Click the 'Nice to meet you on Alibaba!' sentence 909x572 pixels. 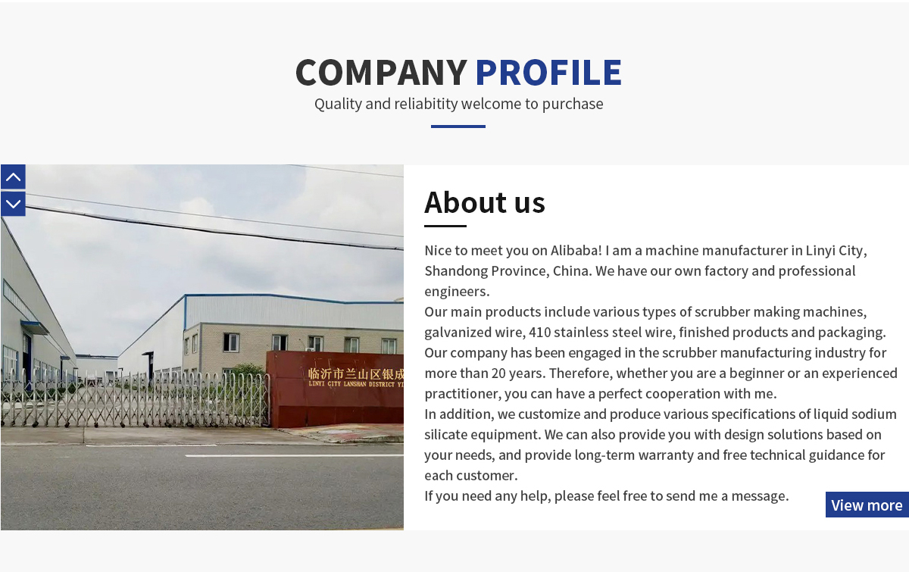tap(513, 251)
